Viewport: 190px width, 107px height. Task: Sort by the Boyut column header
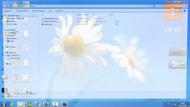(111, 15)
